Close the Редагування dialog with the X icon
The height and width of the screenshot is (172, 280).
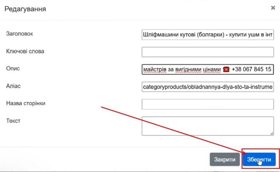[273, 8]
